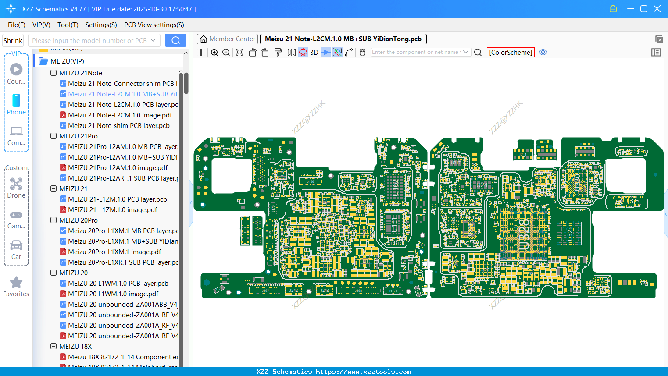Click the zoom in magnifier icon
Image resolution: width=668 pixels, height=376 pixels.
coord(214,53)
